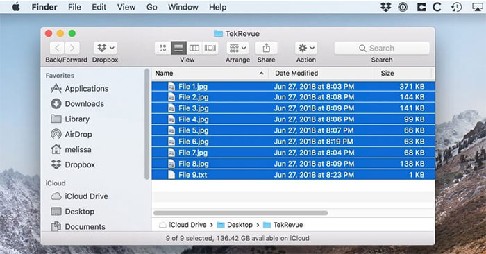Open the Dropbox toolbar dropdown
This screenshot has height=254, width=486.
click(x=106, y=48)
